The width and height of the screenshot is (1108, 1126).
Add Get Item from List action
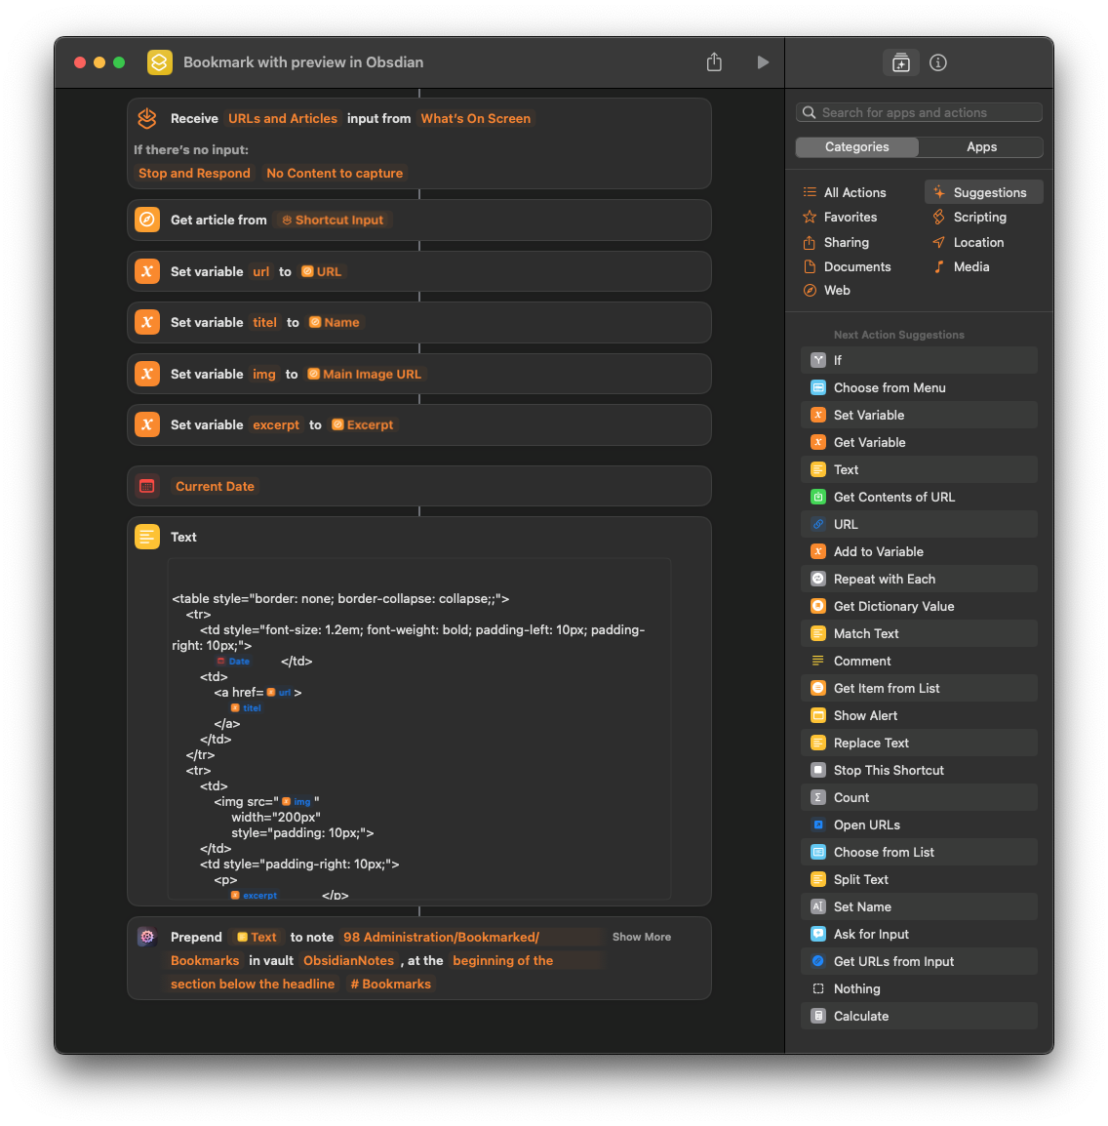pos(919,688)
